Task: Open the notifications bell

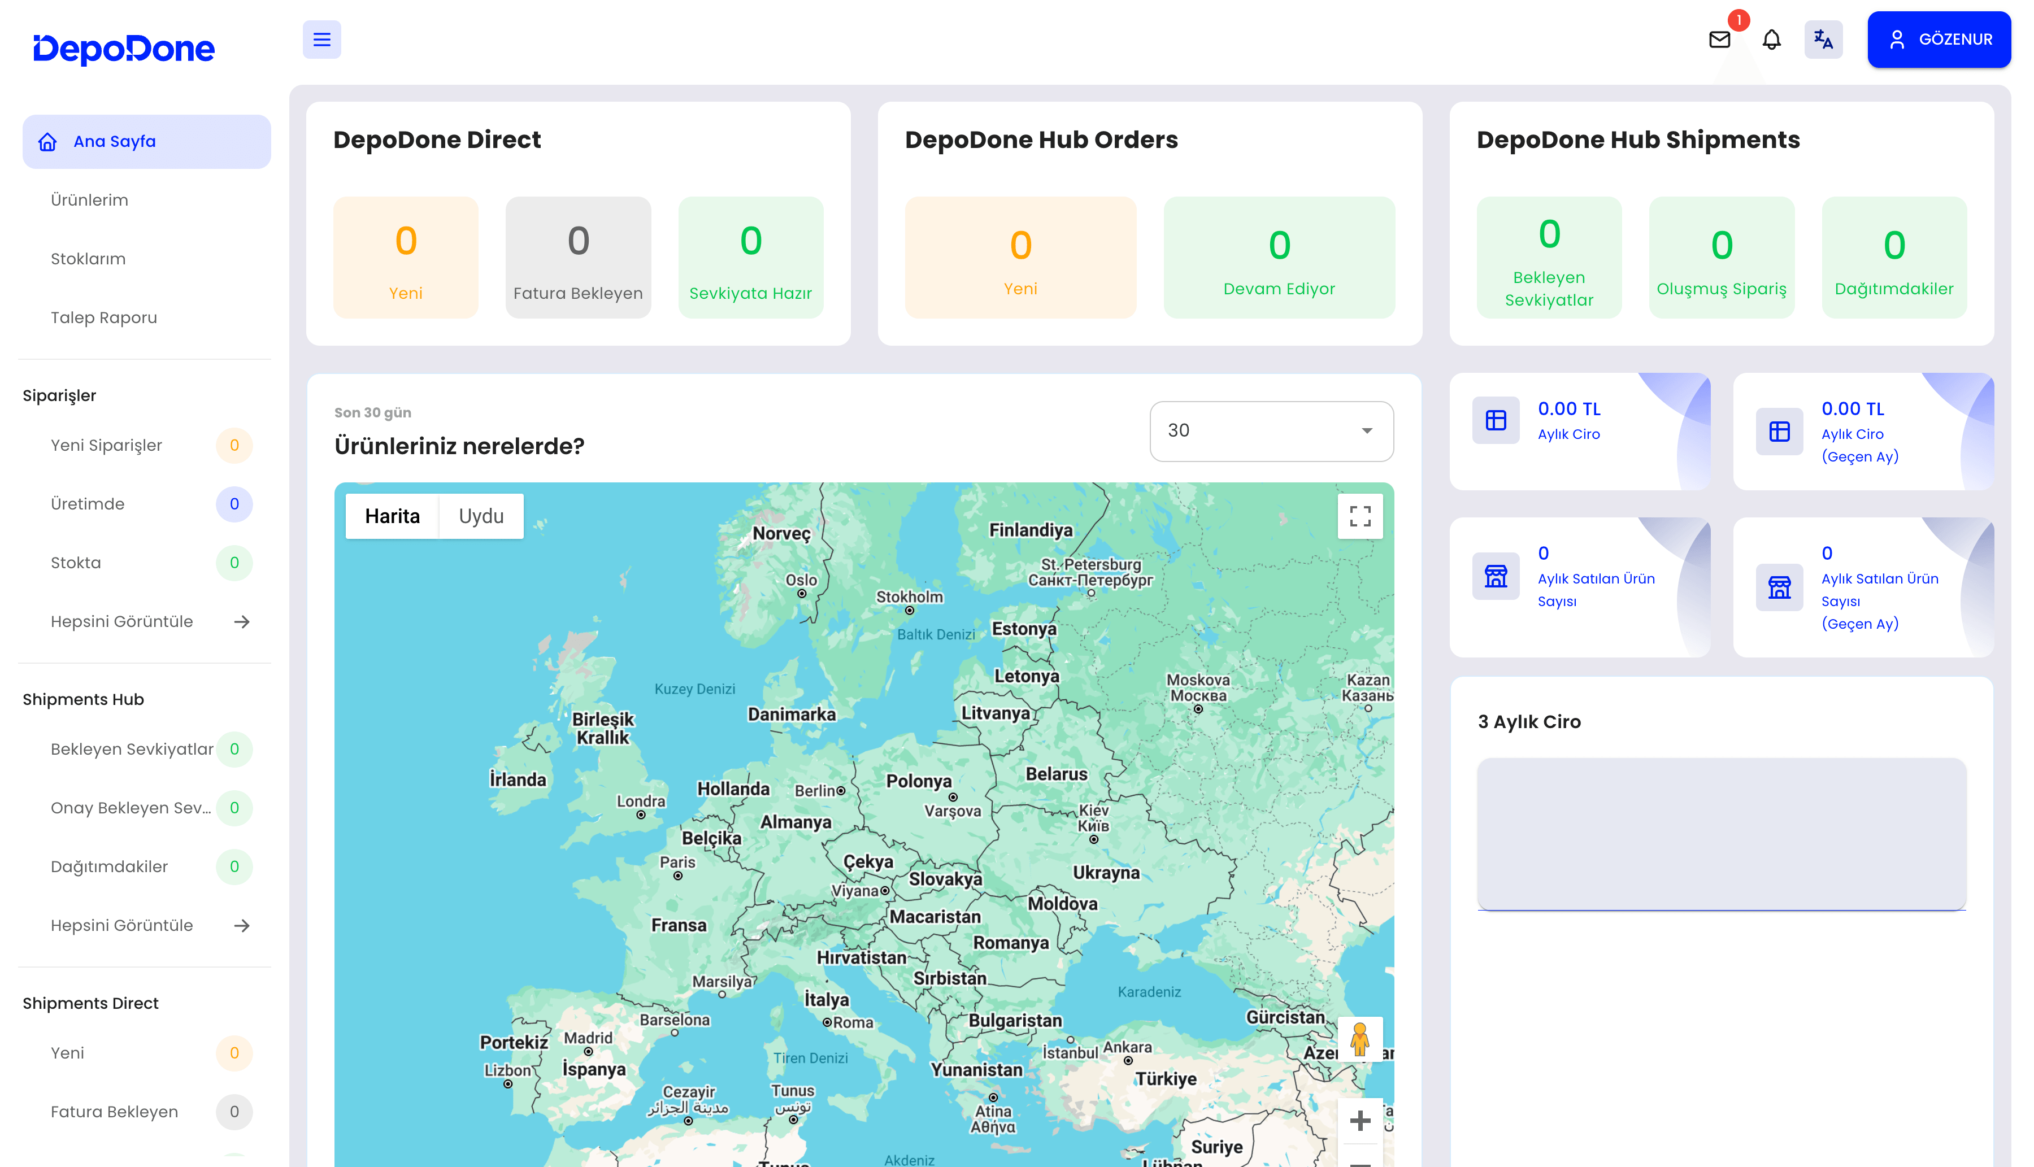Action: coord(1771,40)
